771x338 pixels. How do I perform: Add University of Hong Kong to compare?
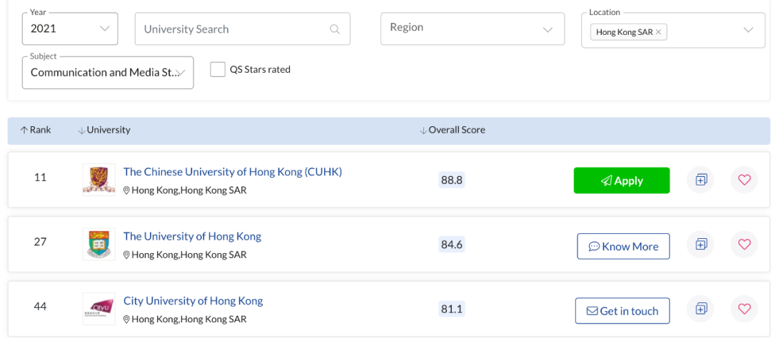pyautogui.click(x=700, y=245)
